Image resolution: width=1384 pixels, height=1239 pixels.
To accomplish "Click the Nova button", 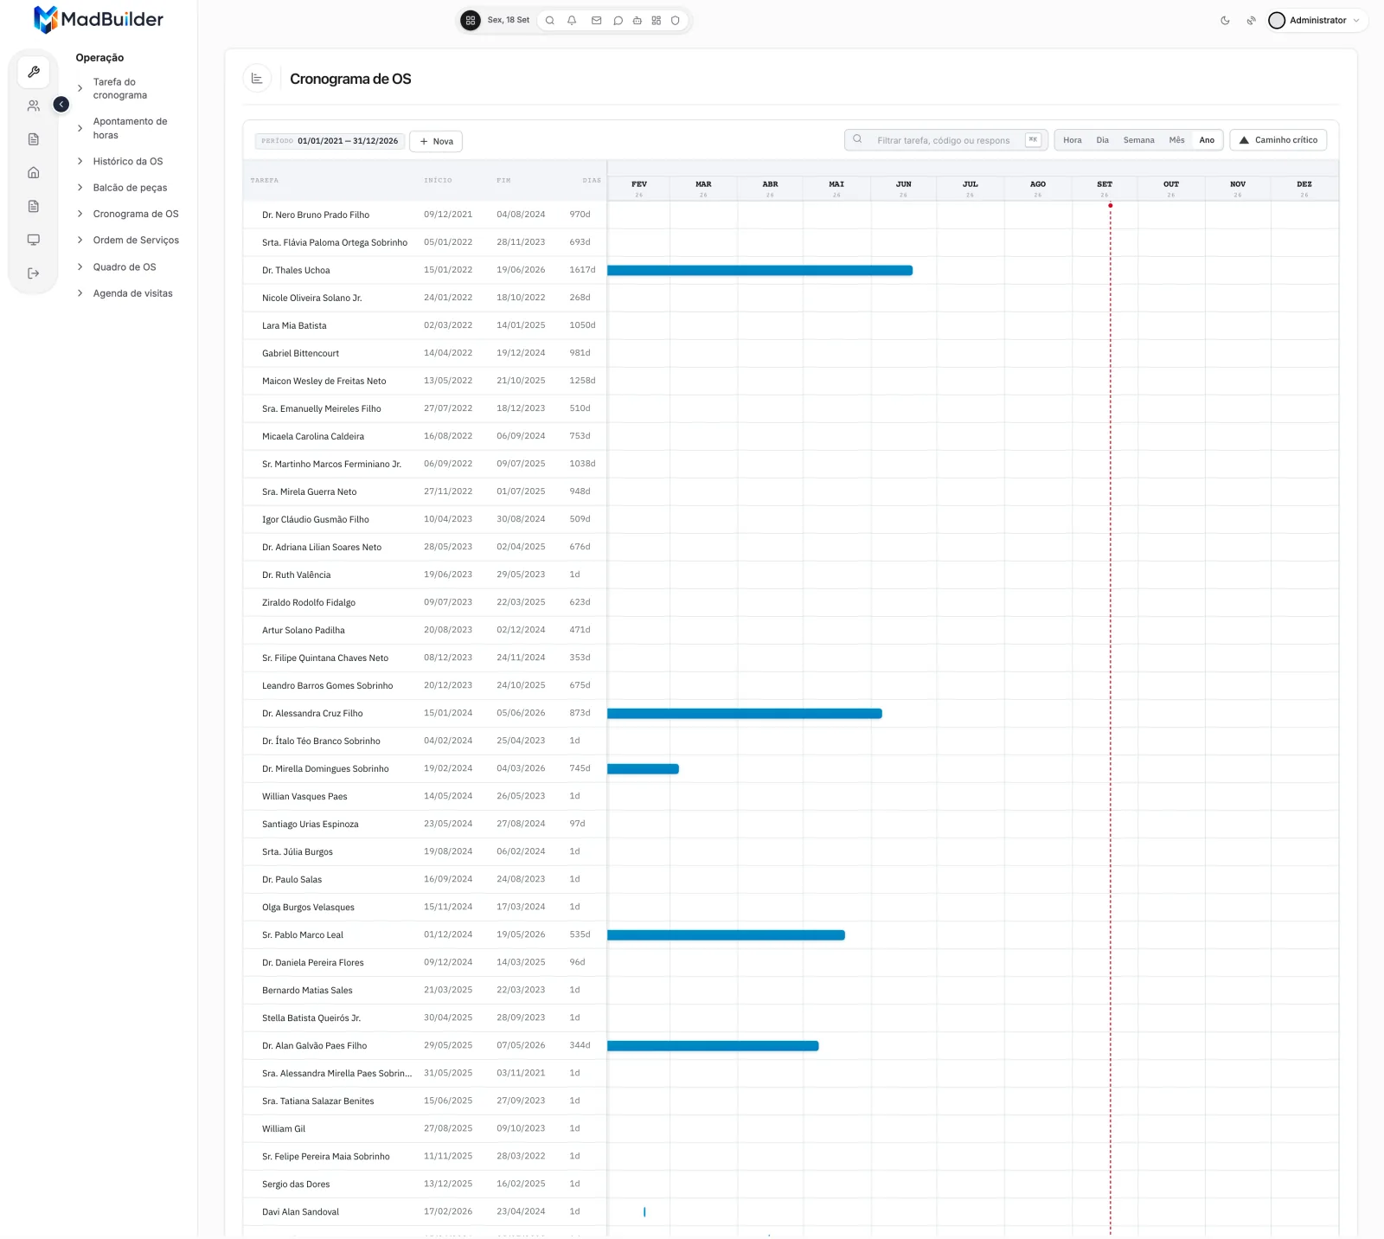I will pyautogui.click(x=436, y=141).
